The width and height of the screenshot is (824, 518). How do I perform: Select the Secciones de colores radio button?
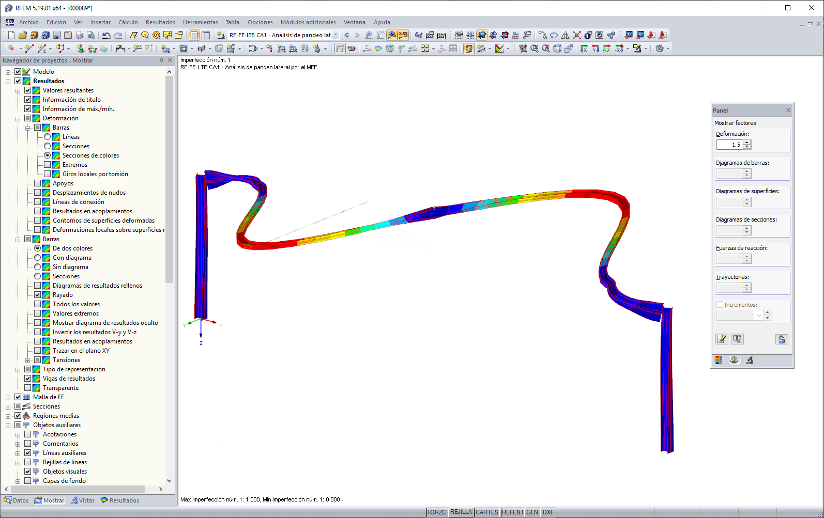click(x=48, y=155)
